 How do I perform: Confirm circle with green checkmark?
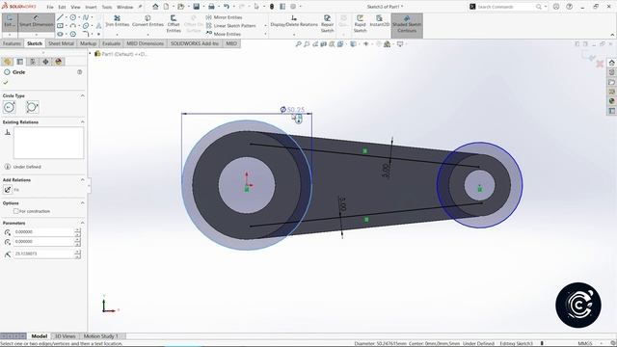coord(6,83)
